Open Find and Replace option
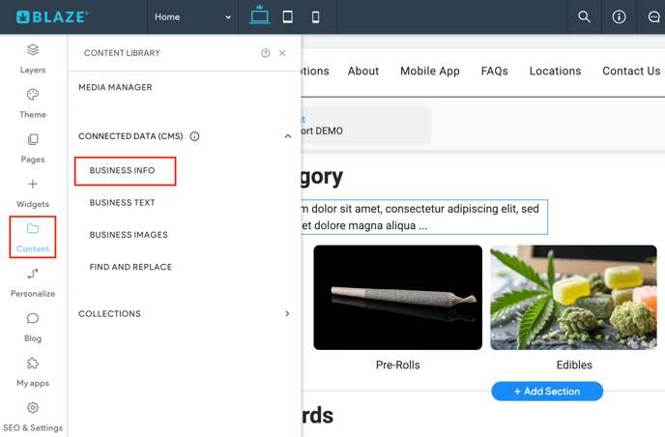The width and height of the screenshot is (665, 437). coord(130,267)
